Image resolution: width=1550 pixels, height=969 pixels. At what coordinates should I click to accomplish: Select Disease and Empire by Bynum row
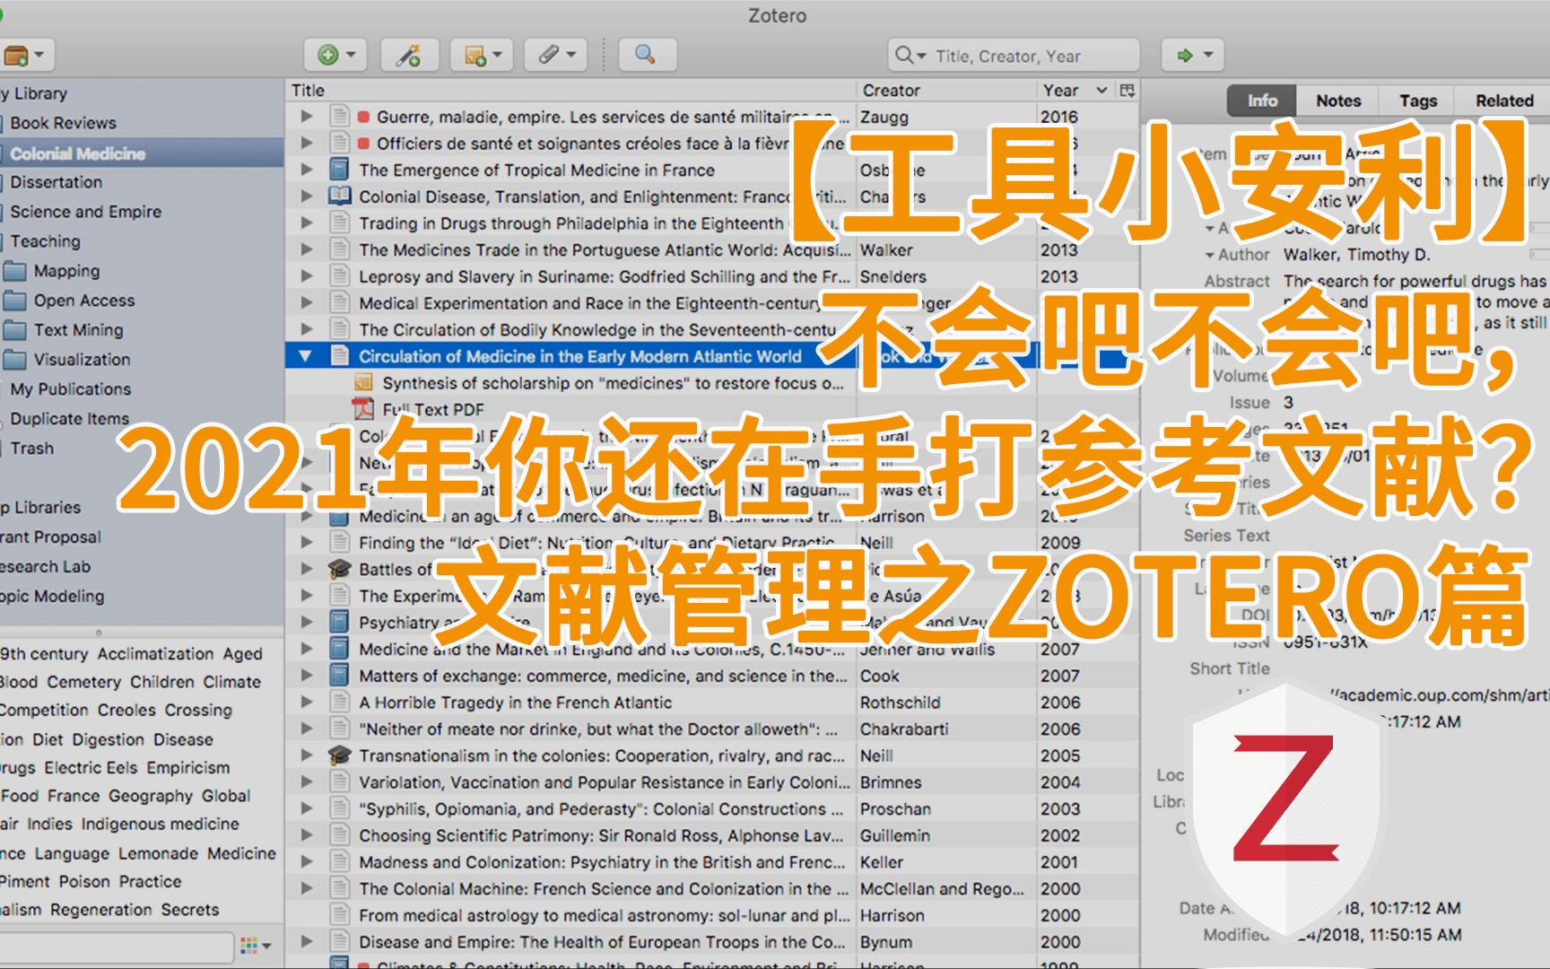(x=713, y=942)
